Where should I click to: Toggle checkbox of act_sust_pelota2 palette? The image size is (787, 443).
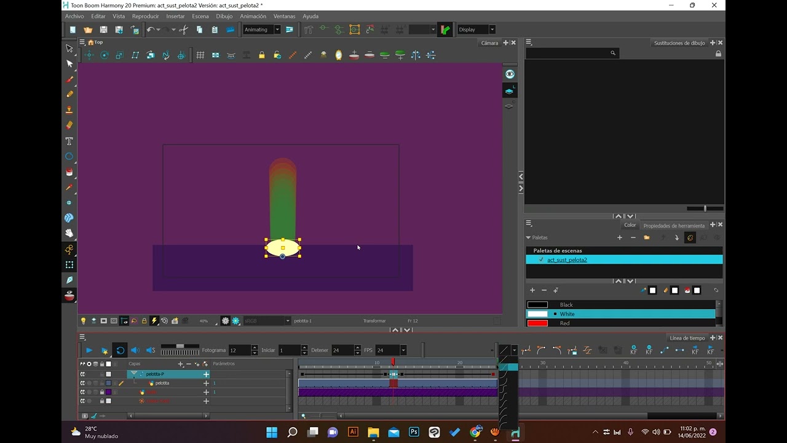541,260
